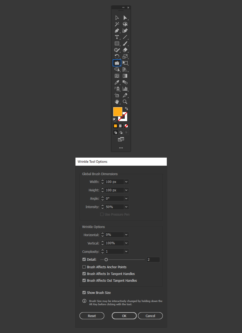Activate the Eyedropper tool
The image size is (242, 333).
click(x=117, y=82)
